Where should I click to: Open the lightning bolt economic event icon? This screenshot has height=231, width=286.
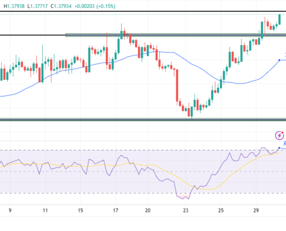click(x=279, y=135)
